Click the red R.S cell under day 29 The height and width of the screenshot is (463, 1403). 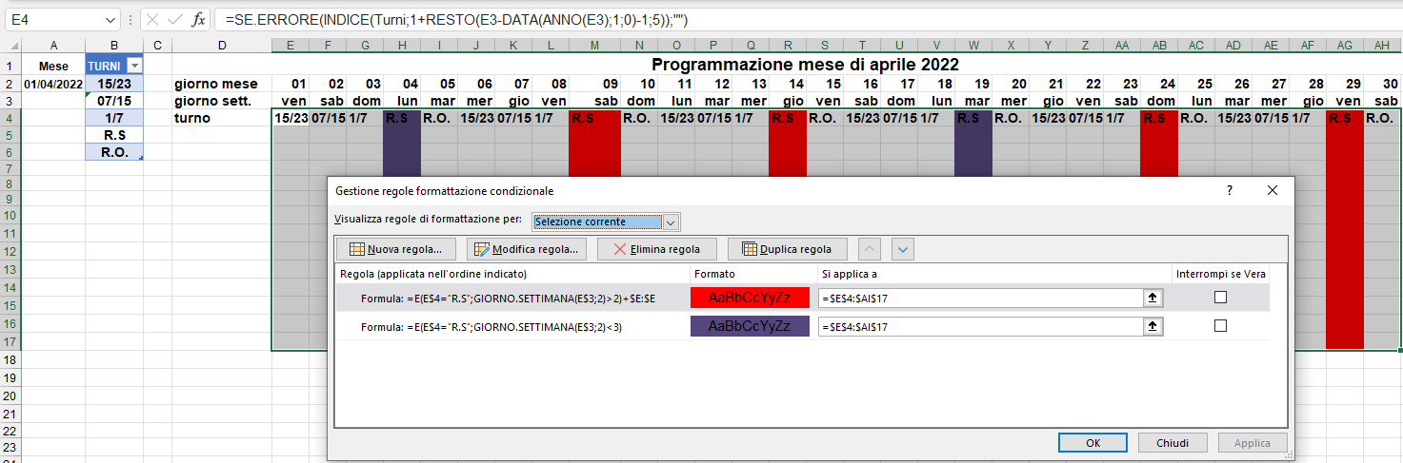tap(1345, 118)
